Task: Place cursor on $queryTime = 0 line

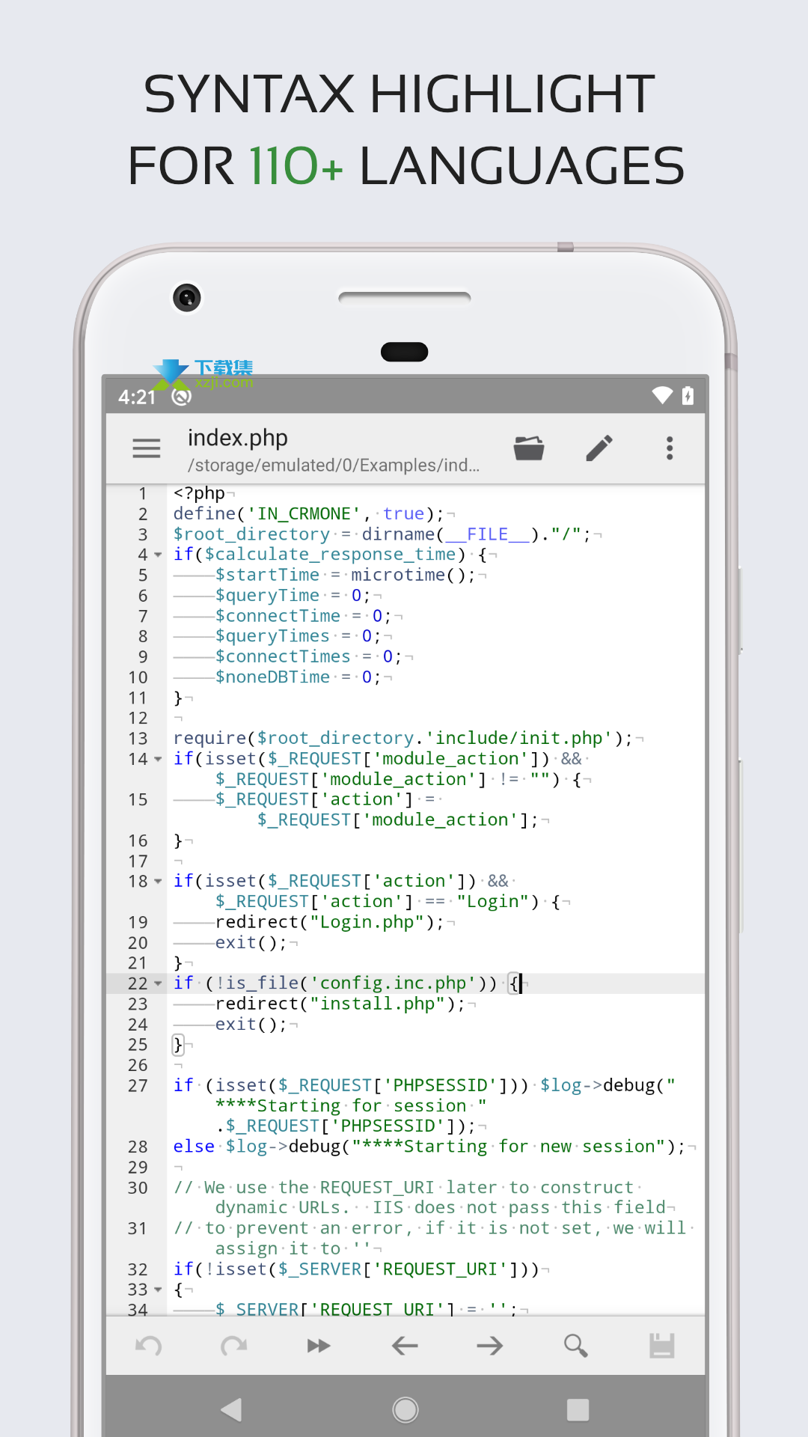Action: tap(293, 596)
